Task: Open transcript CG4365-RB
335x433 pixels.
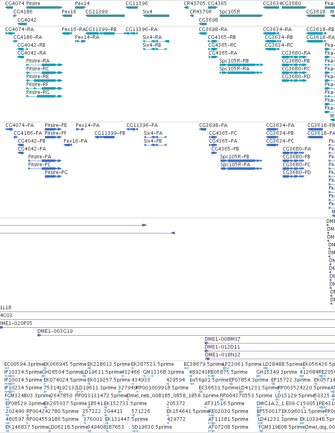Action: point(222,37)
